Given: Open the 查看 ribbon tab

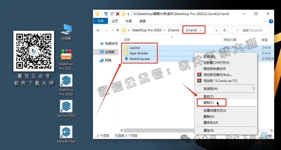Looking at the screenshot, I should coord(142,21).
